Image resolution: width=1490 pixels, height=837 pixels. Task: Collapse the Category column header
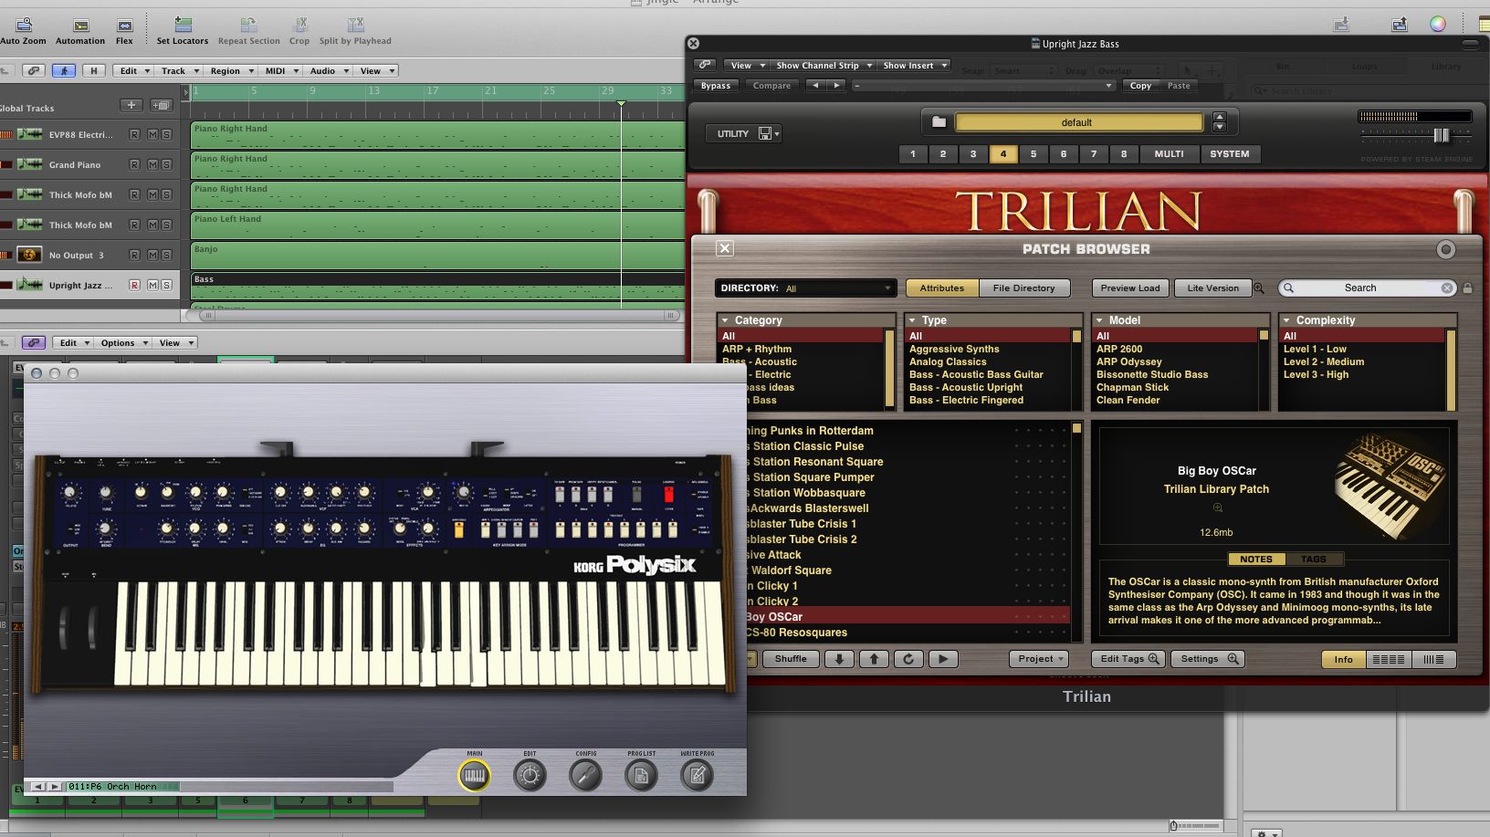click(x=725, y=320)
